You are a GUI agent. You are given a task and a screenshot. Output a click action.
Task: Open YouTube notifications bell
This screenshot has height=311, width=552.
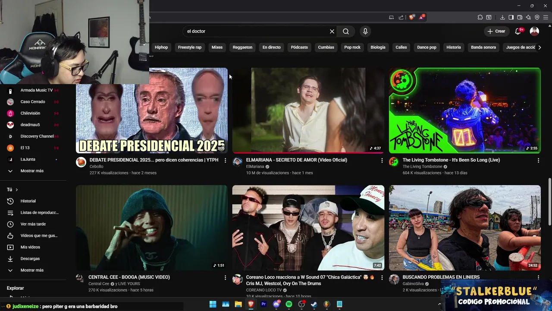pos(518,31)
